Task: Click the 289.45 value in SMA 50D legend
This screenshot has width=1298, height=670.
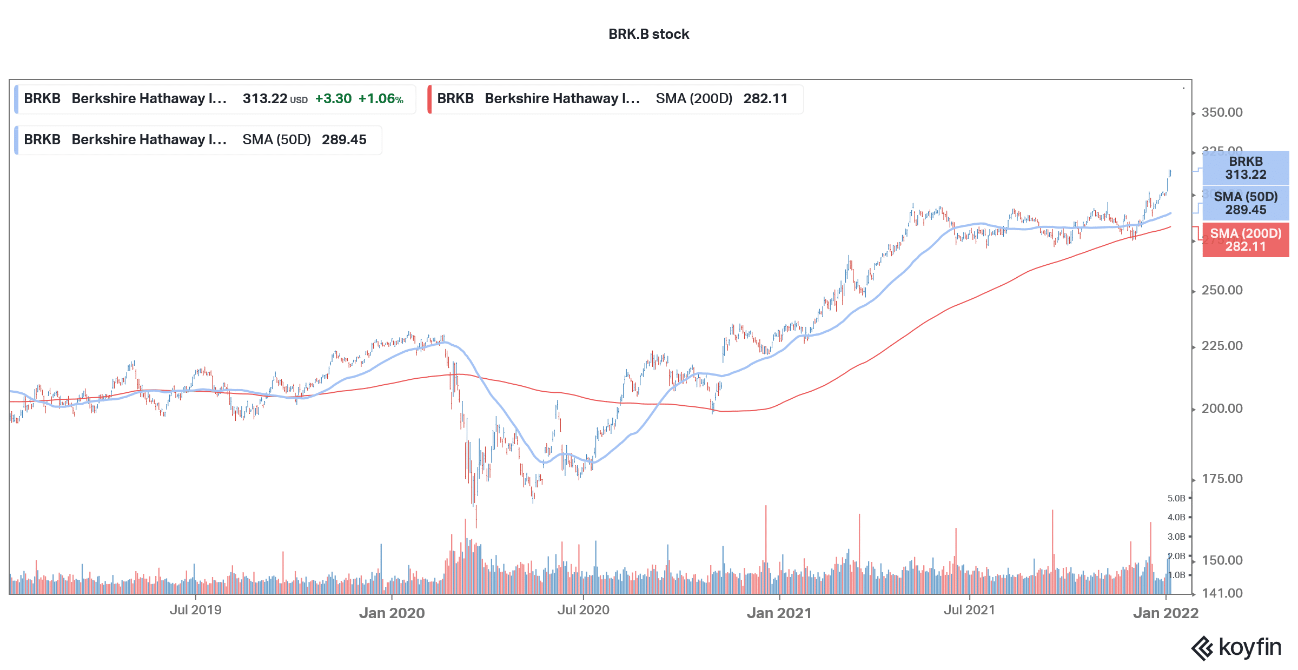Action: (x=344, y=139)
